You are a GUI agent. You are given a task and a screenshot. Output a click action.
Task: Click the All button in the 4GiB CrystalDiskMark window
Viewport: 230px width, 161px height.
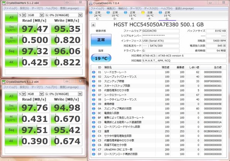tap(11, 96)
